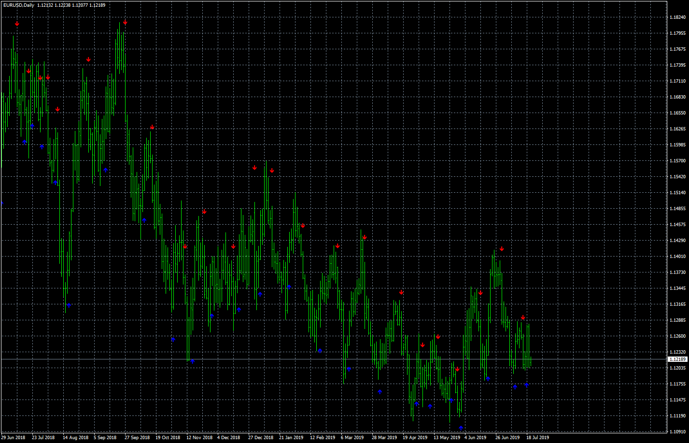Click the topmost red arrow at the chart's left edge
Image resolution: width=689 pixels, height=443 pixels.
coord(17,24)
